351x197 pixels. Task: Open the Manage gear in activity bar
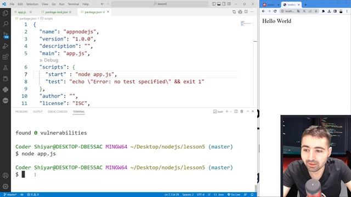click(5, 186)
